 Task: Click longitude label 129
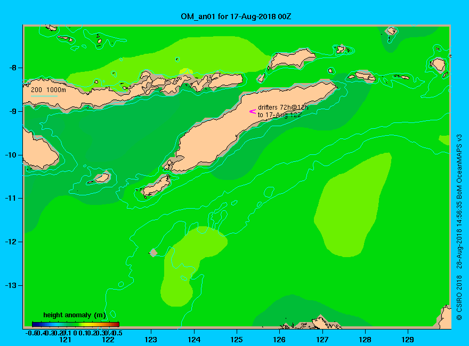click(x=408, y=340)
